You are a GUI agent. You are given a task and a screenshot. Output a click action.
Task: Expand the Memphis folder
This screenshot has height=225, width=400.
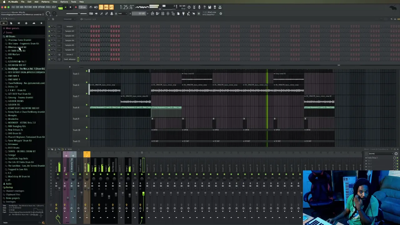coord(12,115)
